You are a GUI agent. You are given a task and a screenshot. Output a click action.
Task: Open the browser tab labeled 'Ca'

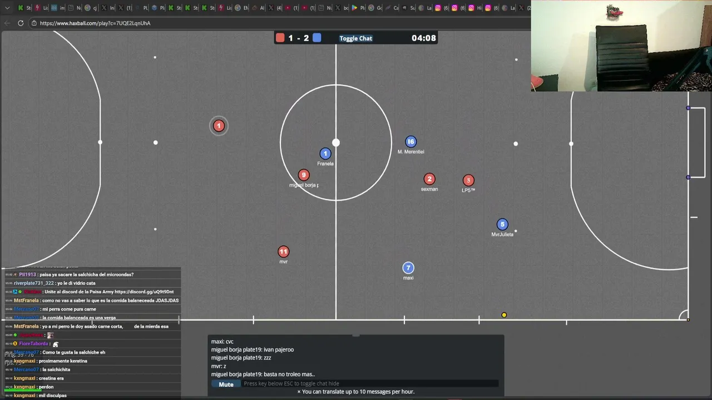click(x=392, y=8)
